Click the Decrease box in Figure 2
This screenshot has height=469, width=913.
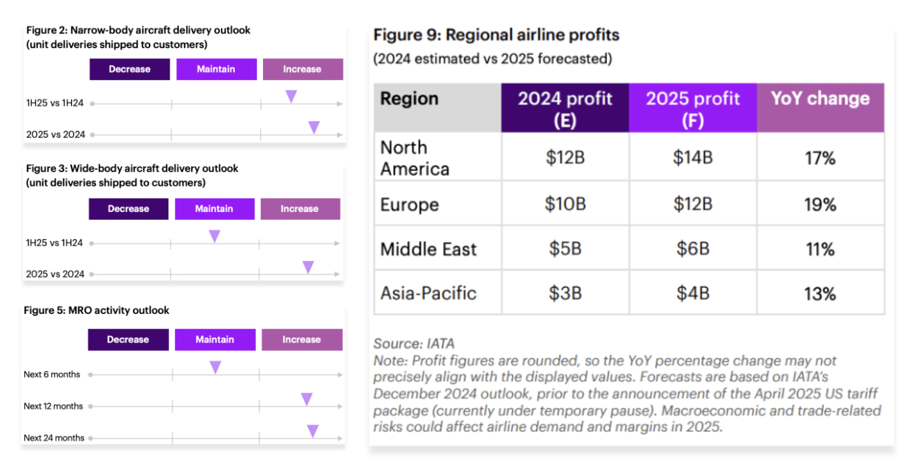click(129, 69)
